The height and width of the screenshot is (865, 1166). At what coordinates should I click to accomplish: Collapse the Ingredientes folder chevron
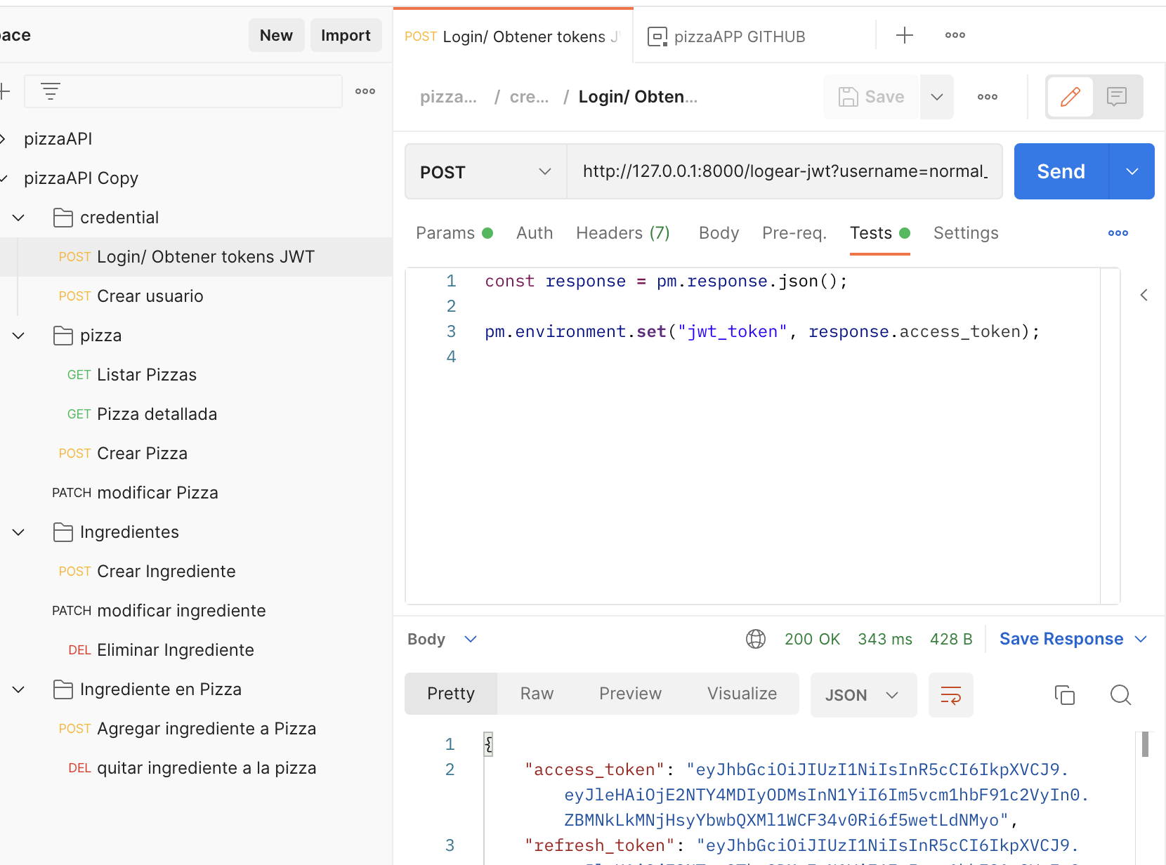point(19,532)
